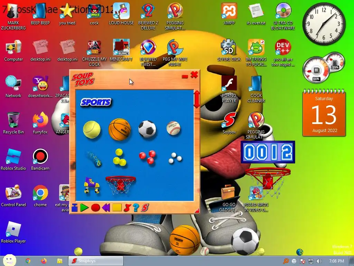
Task: Click the large soccer ball on desktop
Action: click(x=245, y=241)
